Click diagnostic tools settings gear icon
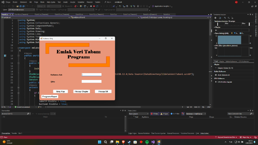 215,18
